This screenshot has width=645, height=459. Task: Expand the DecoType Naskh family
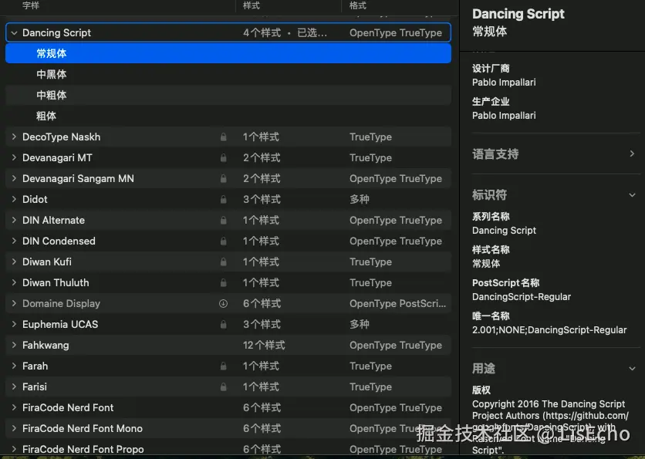tap(14, 137)
